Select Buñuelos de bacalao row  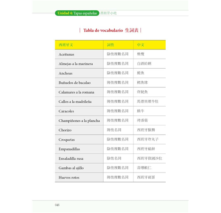point(110,83)
